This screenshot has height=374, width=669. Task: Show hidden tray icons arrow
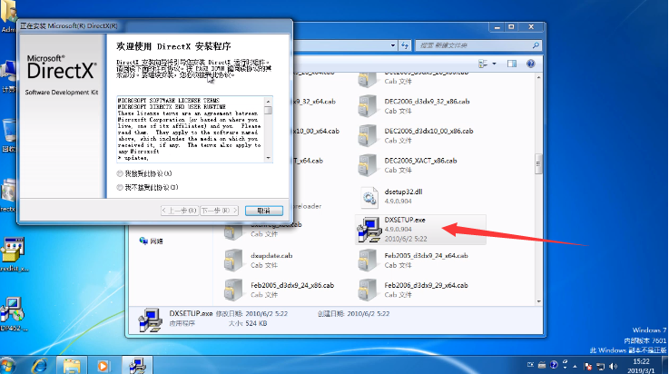pos(575,367)
